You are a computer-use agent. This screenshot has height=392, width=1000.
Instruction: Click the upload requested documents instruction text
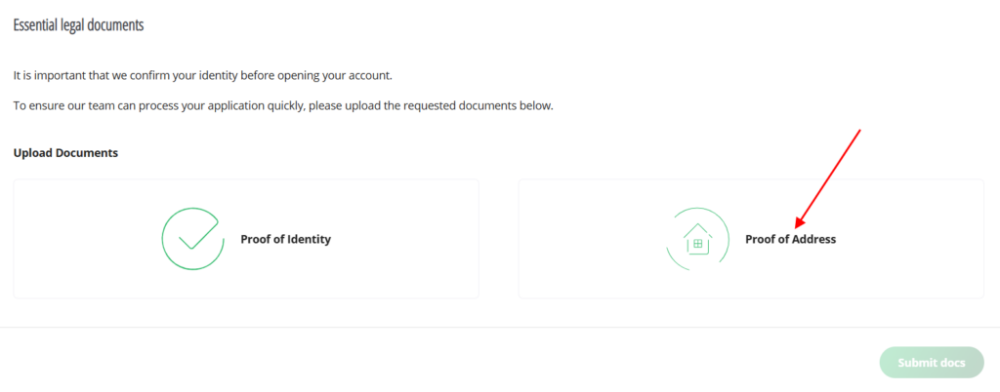click(x=283, y=105)
